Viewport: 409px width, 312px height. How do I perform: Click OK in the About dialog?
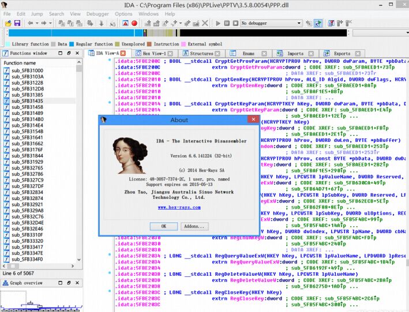[164, 226]
